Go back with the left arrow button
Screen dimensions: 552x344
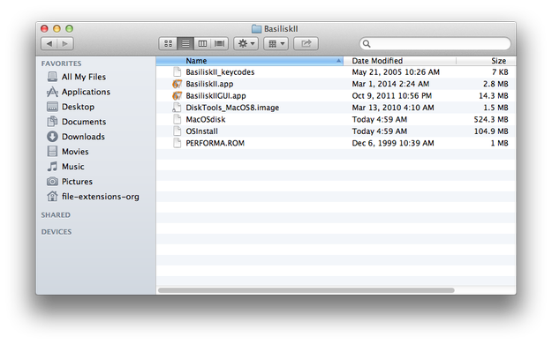coord(49,43)
